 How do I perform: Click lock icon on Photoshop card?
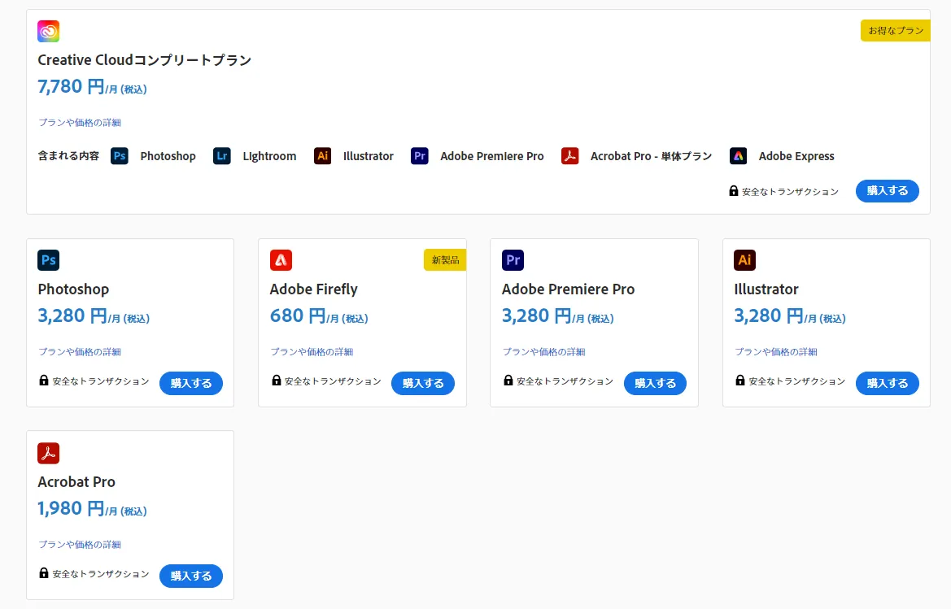(44, 380)
